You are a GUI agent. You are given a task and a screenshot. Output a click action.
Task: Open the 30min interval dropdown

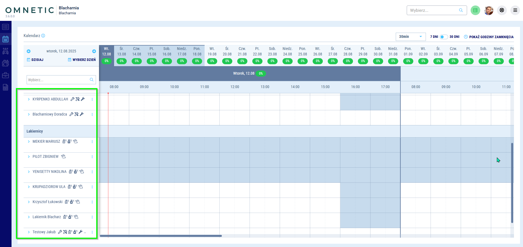410,37
